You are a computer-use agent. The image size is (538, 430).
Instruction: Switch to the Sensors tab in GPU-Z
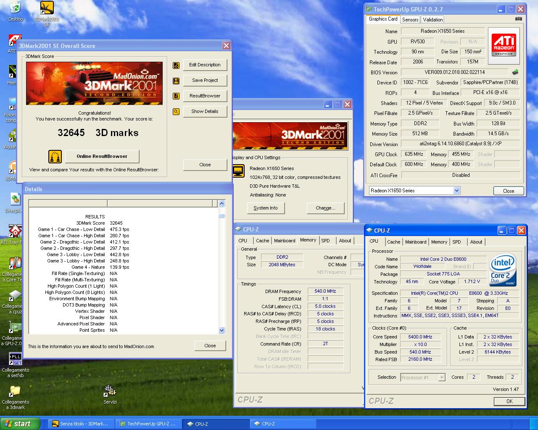click(410, 20)
